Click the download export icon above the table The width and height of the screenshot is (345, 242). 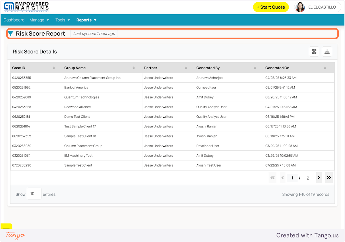click(x=327, y=51)
